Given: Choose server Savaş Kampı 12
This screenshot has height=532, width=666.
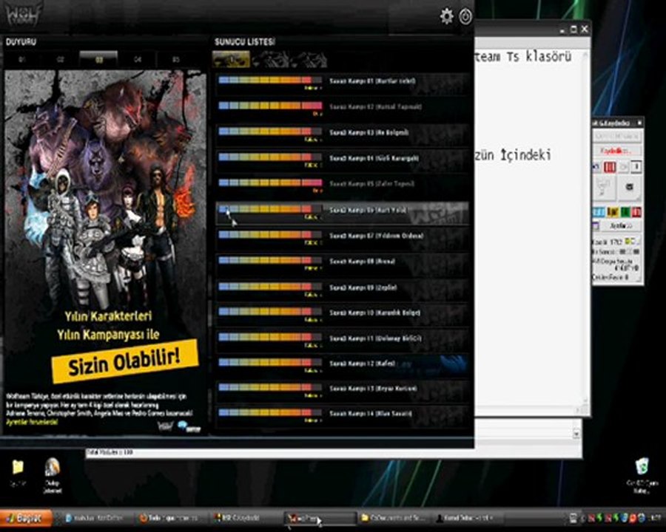Looking at the screenshot, I should coord(343,366).
